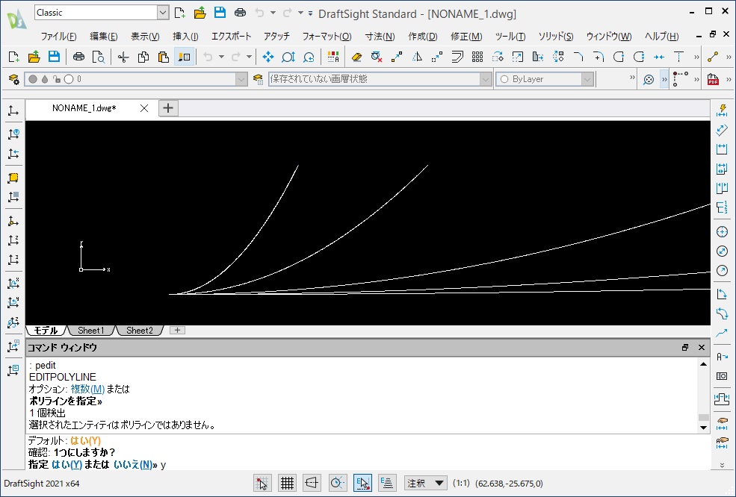Switch to the Sheet2 tab
The width and height of the screenshot is (736, 497).
coord(140,331)
